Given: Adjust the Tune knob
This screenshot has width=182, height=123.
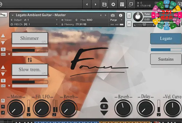Looking at the screenshot, I should (138, 17).
